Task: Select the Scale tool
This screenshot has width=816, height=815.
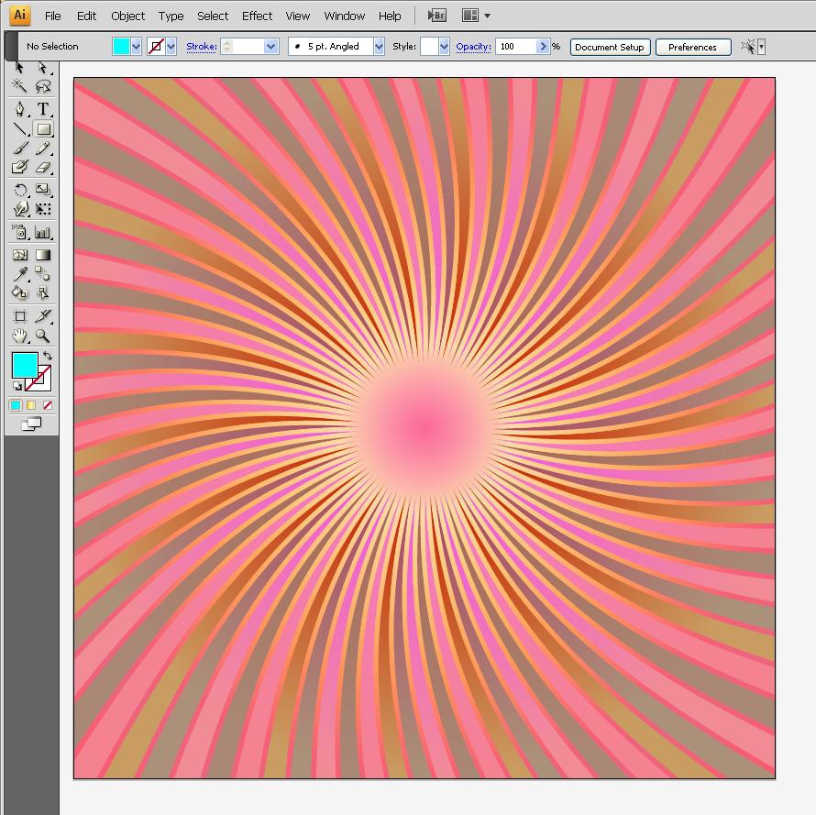Action: [x=43, y=190]
